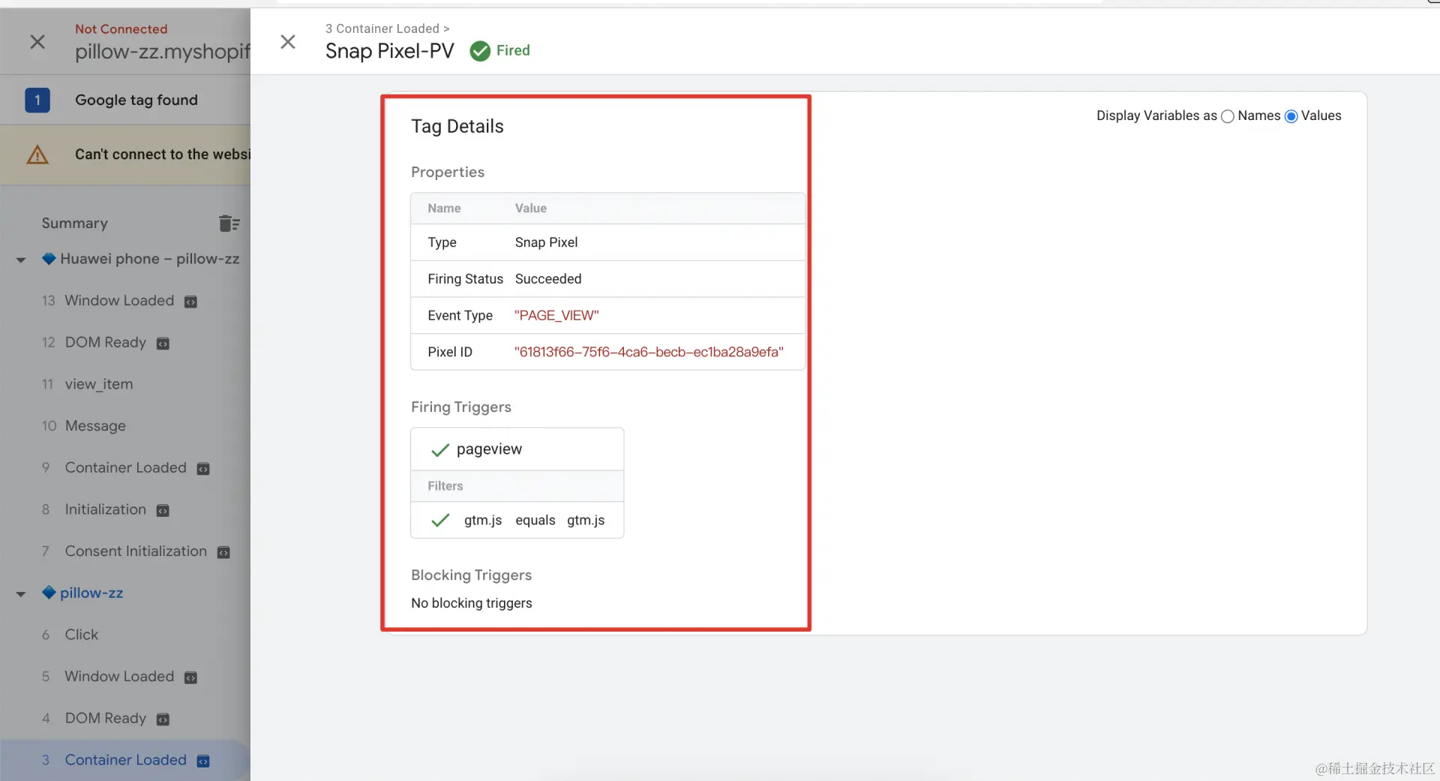
Task: Click the code badge on 5 Window Loaded
Action: tap(191, 677)
